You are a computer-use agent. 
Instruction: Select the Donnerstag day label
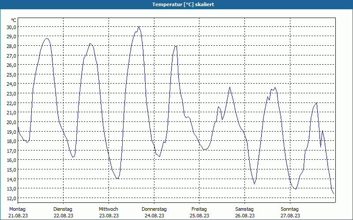pos(154,209)
